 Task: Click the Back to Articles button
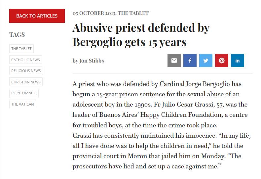tap(37, 16)
